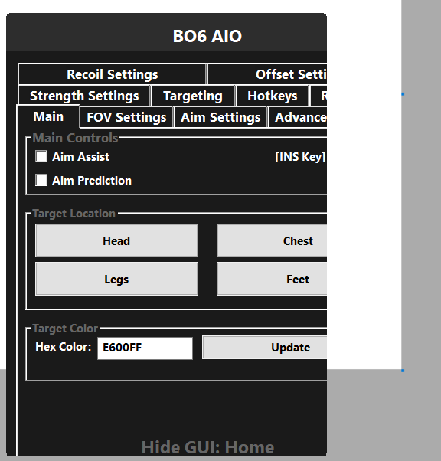Select the Targeting tab
441x461 pixels.
[x=193, y=96]
